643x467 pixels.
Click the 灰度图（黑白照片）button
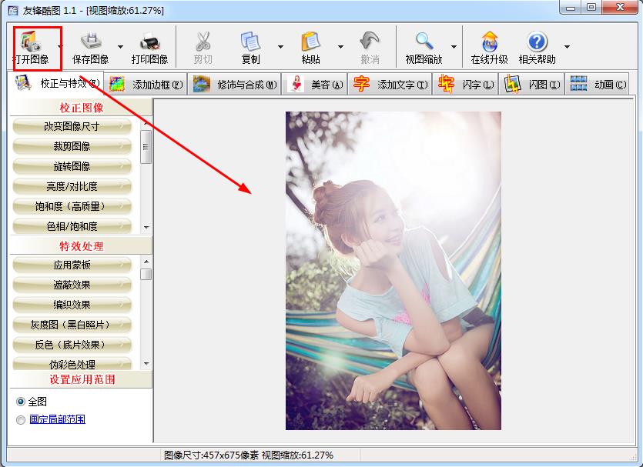72,325
